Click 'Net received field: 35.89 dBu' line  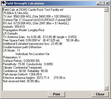click(21, 81)
